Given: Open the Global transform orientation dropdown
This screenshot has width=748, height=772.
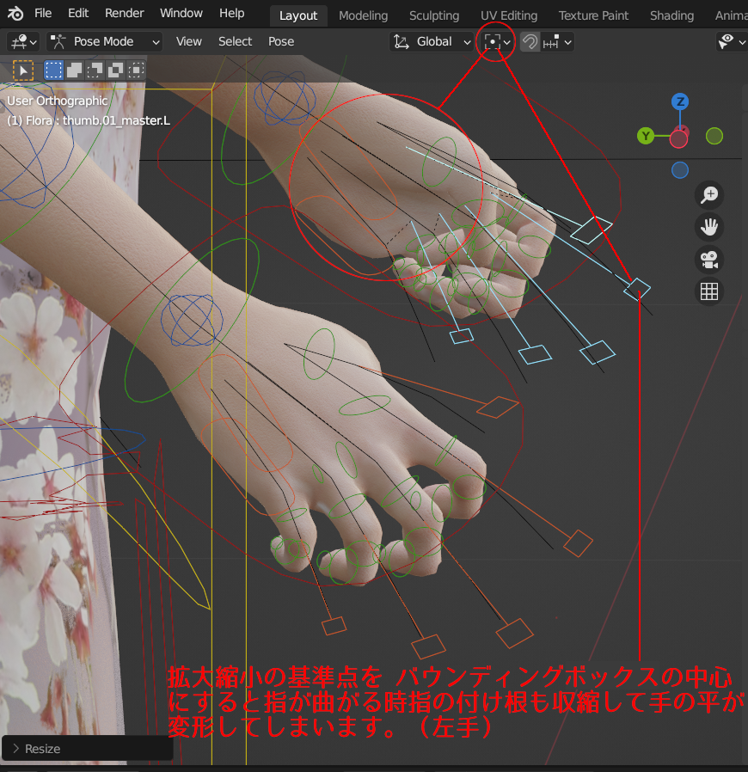Looking at the screenshot, I should [430, 41].
